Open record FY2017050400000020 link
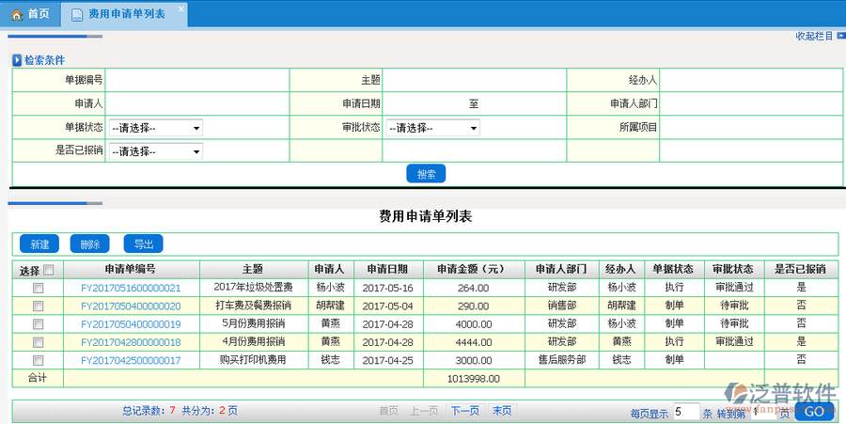The height and width of the screenshot is (424, 846). tap(131, 306)
